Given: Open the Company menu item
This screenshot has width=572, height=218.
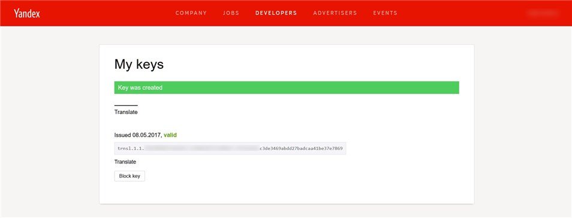Looking at the screenshot, I should tap(191, 13).
